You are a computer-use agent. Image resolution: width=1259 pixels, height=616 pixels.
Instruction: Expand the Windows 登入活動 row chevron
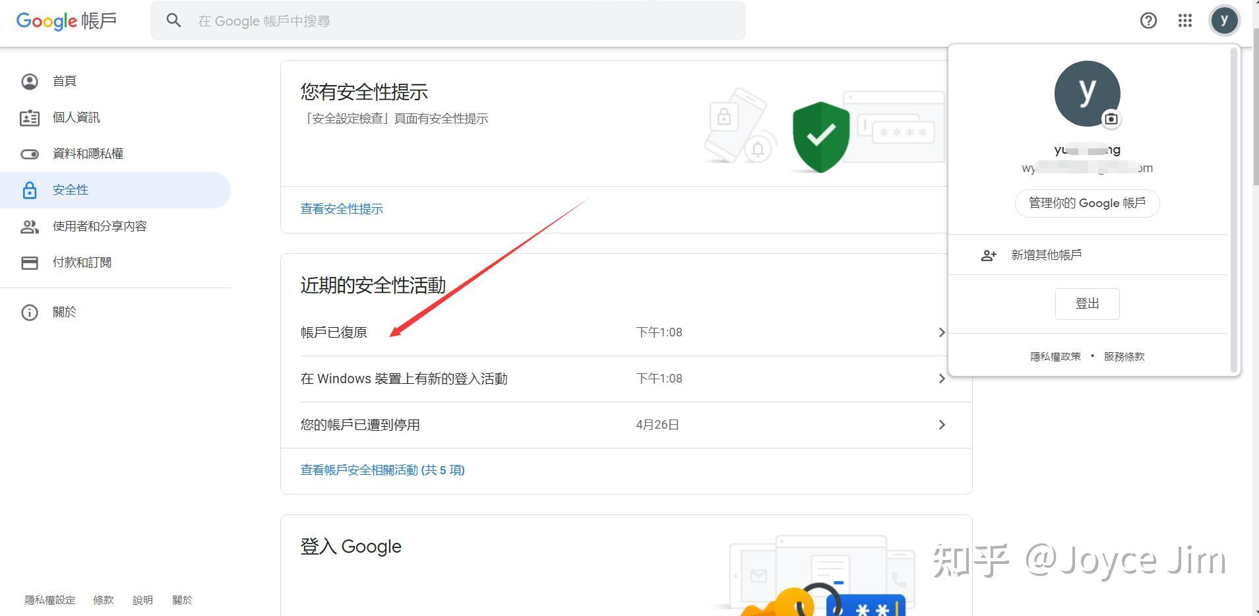coord(942,379)
